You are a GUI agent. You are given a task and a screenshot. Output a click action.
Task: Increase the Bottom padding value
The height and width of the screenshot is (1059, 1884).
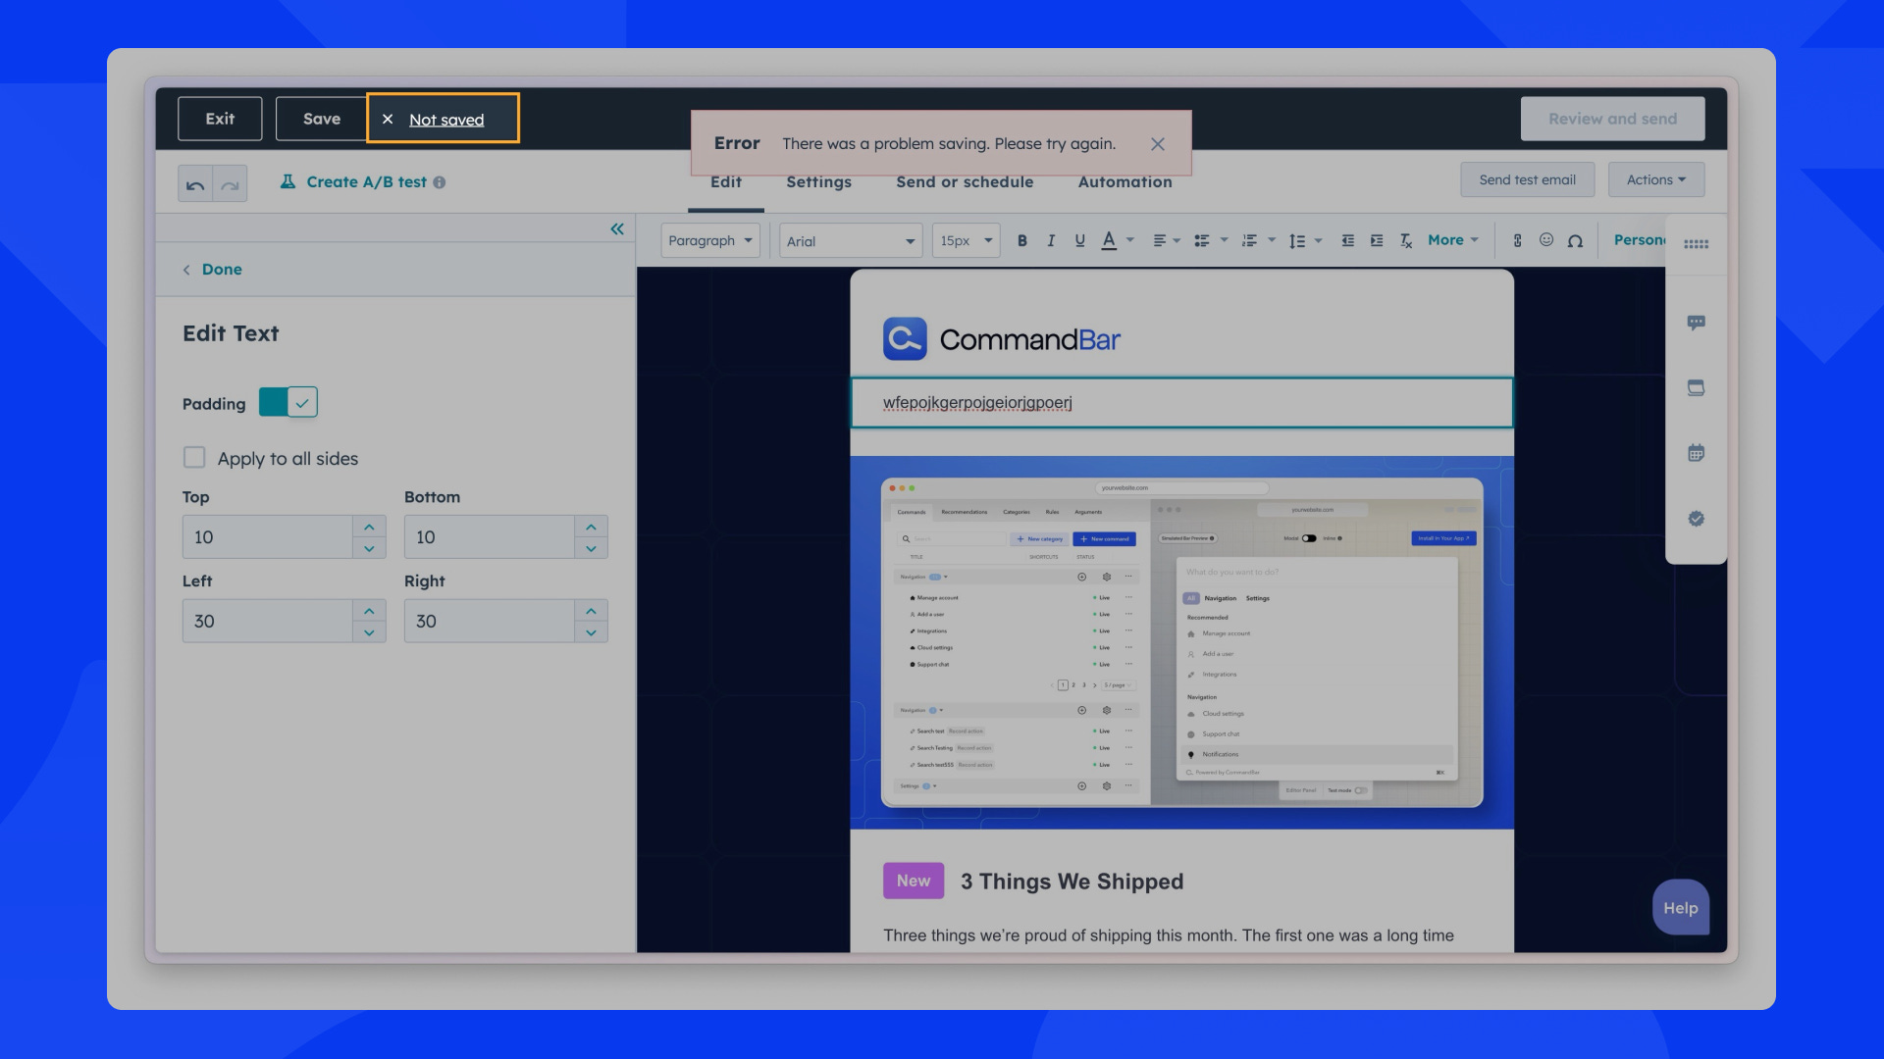point(591,527)
